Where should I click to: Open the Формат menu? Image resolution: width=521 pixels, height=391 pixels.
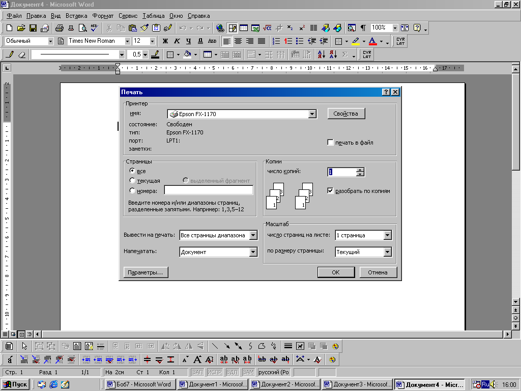coord(103,16)
